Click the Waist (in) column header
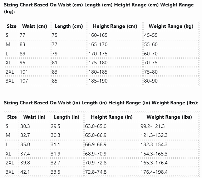The height and width of the screenshot is (178, 202). 34,117
